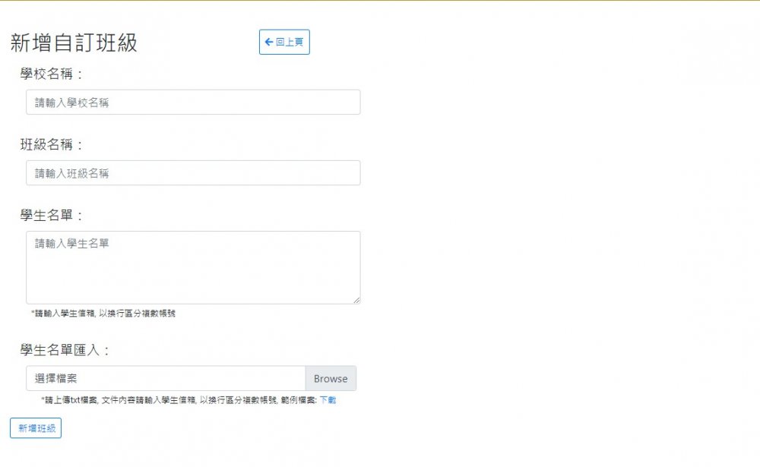Click into the 請輸入班級名稱 class name field

pyautogui.click(x=193, y=173)
